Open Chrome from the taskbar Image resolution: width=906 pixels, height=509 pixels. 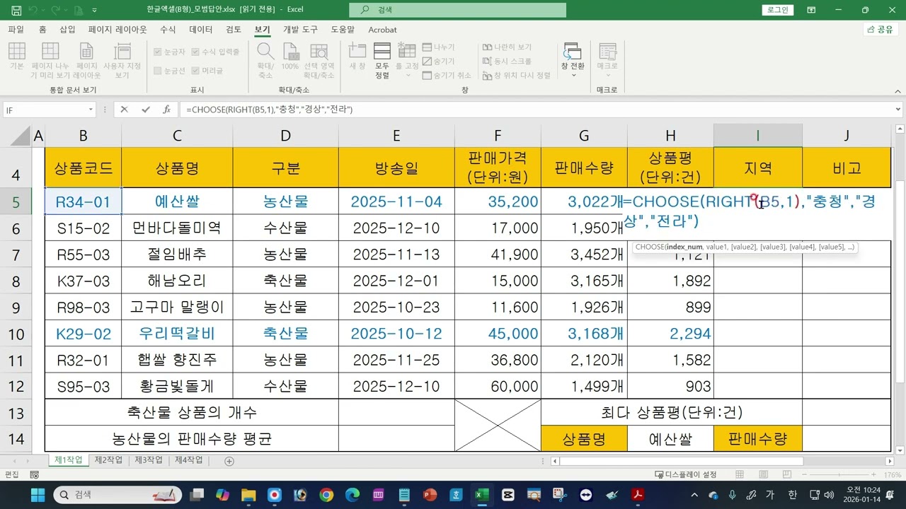pyautogui.click(x=326, y=495)
